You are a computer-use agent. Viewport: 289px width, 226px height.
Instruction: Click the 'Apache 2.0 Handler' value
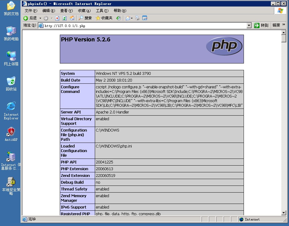(112, 112)
